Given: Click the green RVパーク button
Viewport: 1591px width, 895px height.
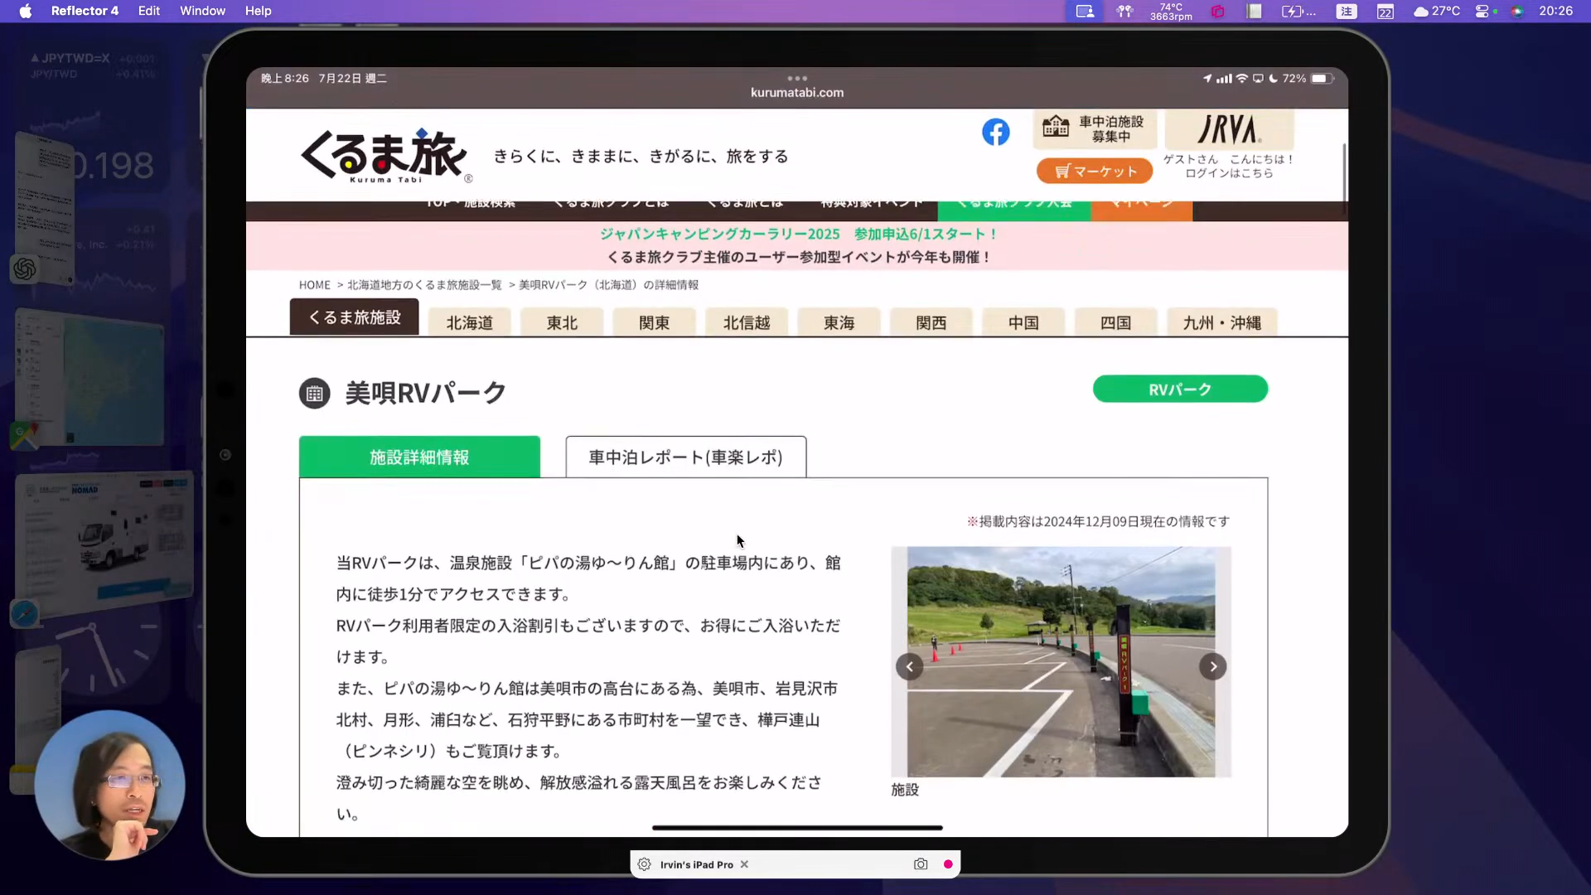Looking at the screenshot, I should (1179, 389).
